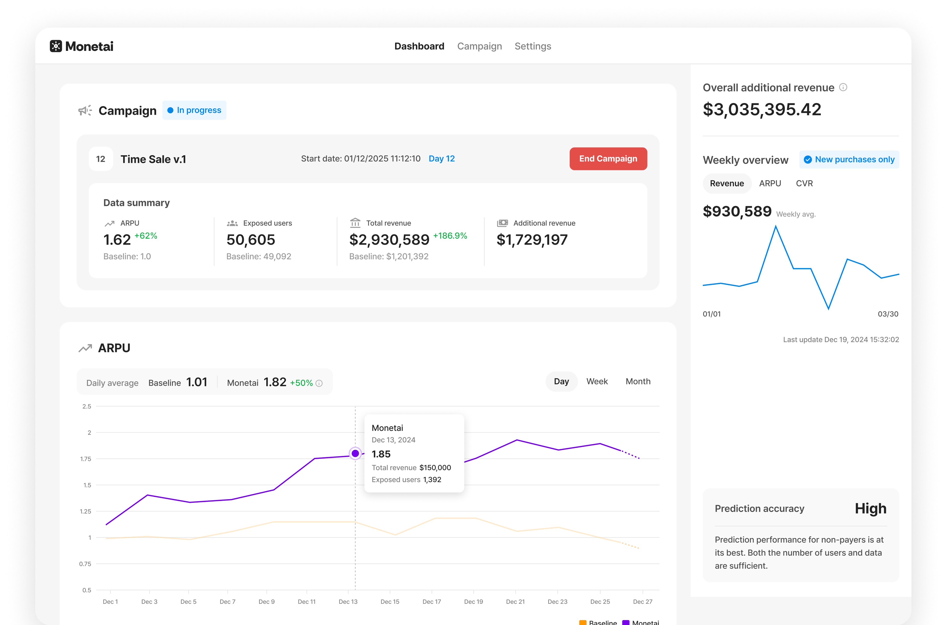Click the Day 12 link

(442, 159)
